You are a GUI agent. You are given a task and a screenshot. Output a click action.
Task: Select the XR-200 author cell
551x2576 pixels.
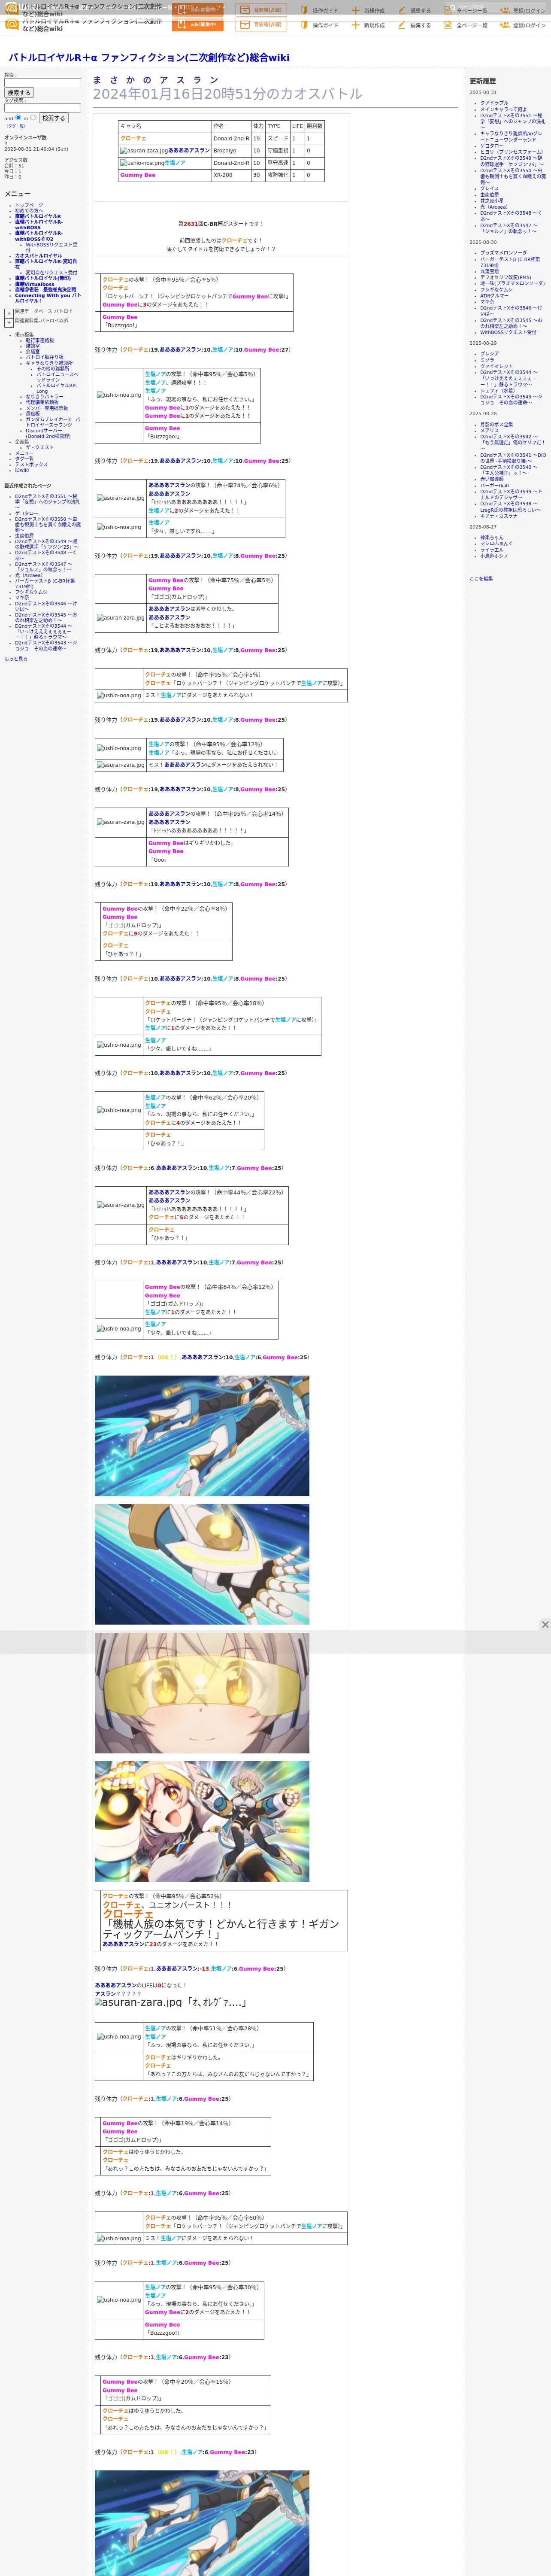(x=231, y=175)
